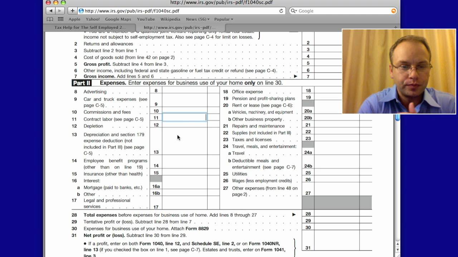Click the 'Returns and allowances' line text
The width and height of the screenshot is (458, 257).
click(108, 44)
